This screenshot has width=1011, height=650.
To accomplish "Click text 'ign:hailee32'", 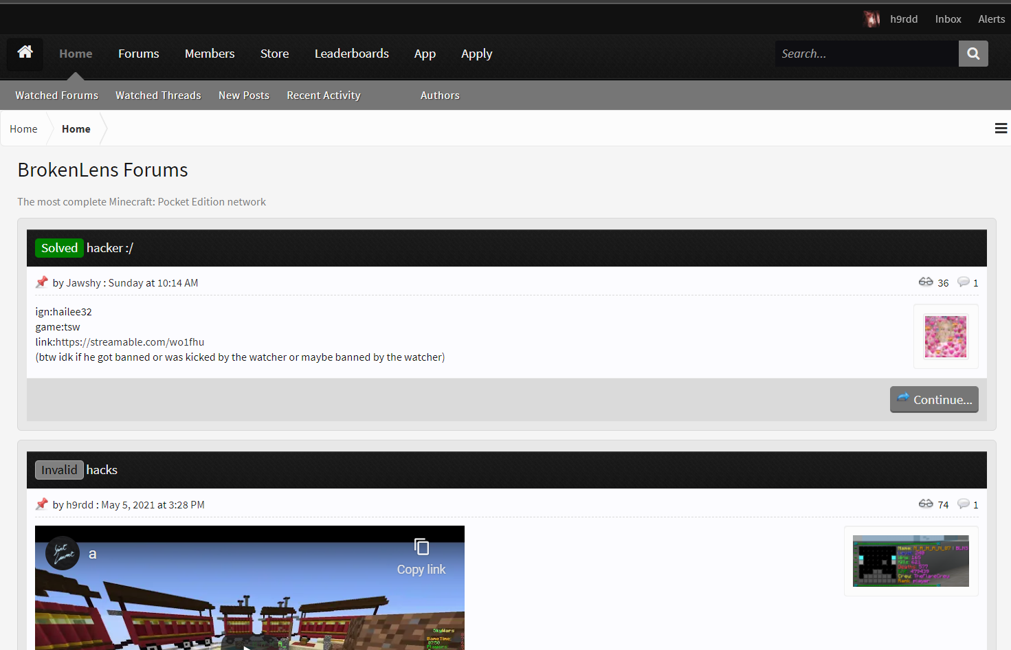I will (x=64, y=312).
